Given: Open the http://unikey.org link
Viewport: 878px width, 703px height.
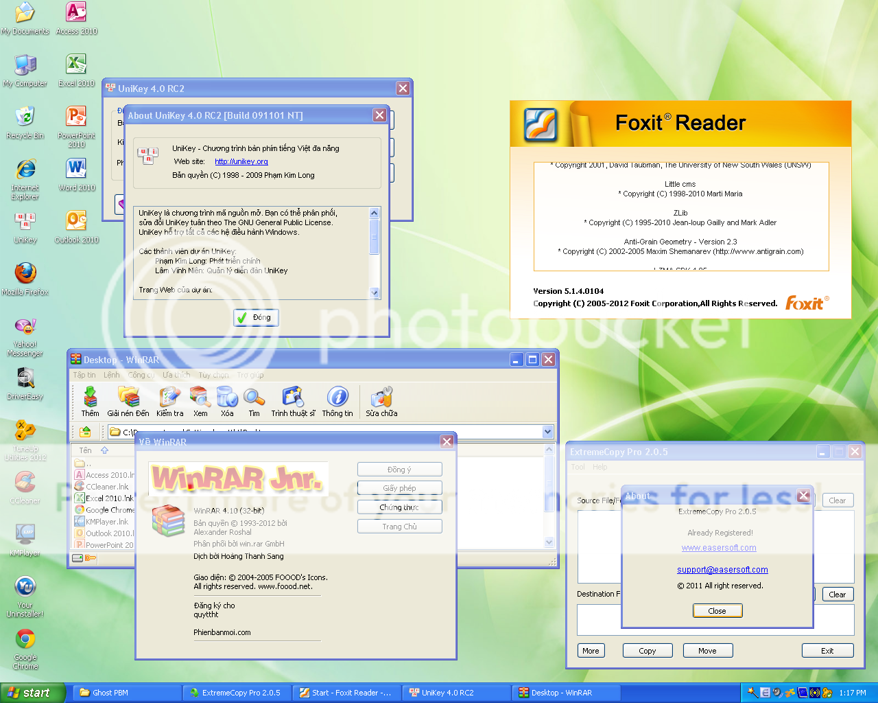Looking at the screenshot, I should [x=241, y=161].
